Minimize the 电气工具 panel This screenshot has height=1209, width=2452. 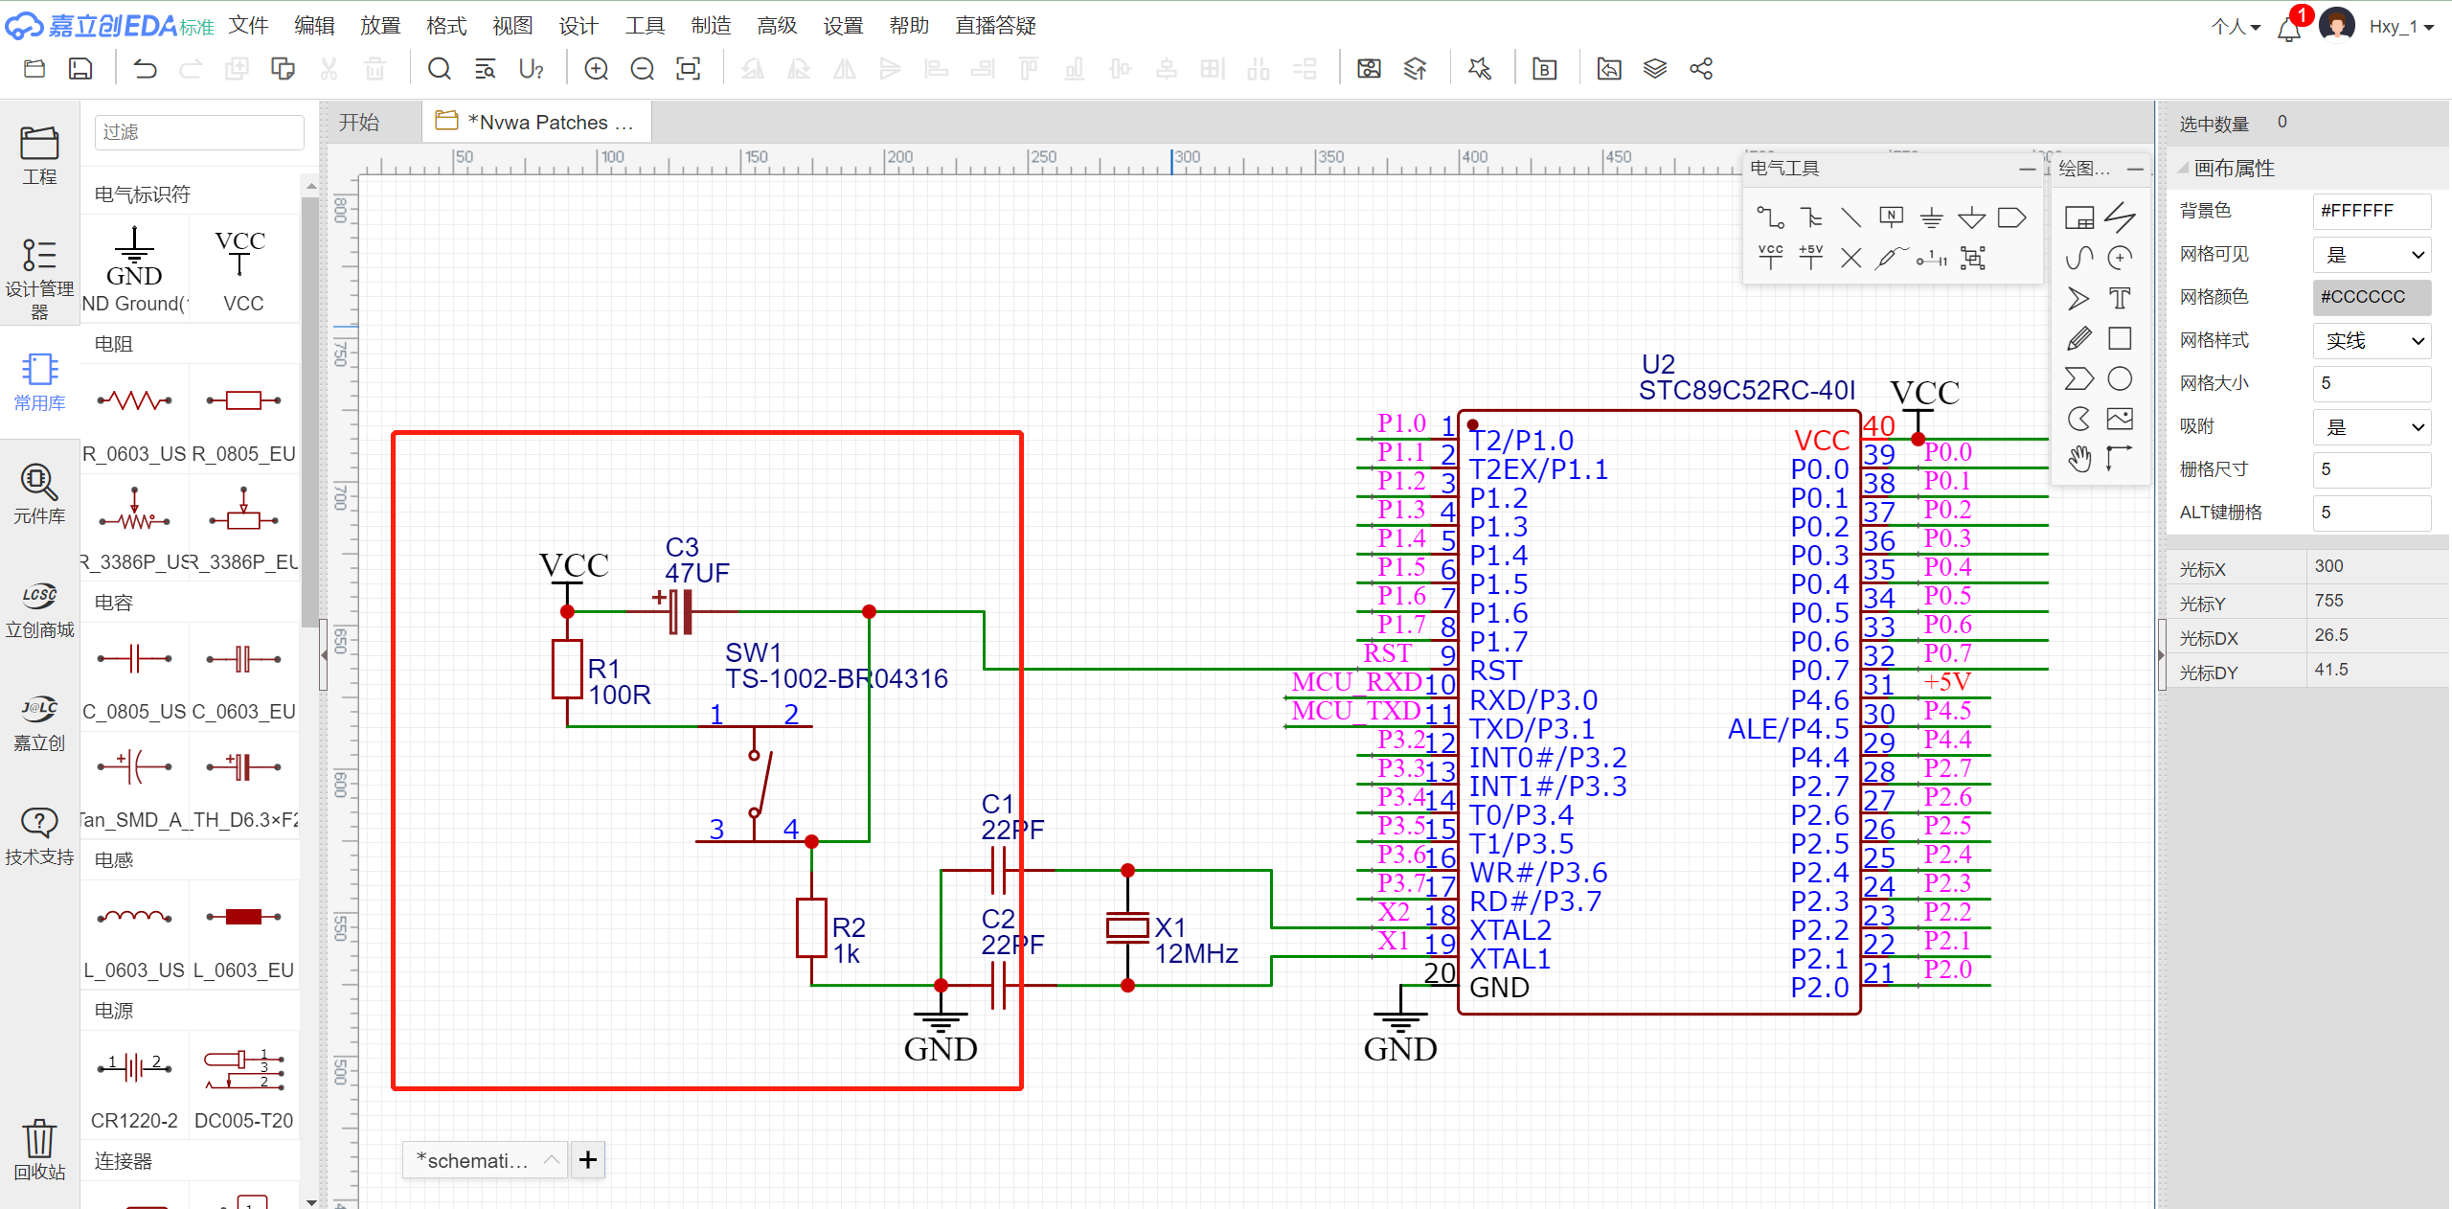2027,169
